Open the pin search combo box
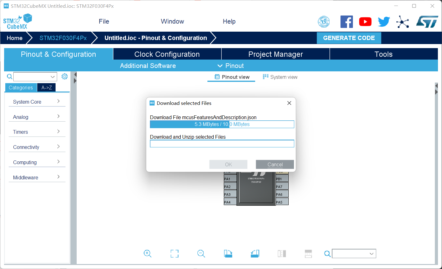The height and width of the screenshot is (269, 442). (x=354, y=253)
